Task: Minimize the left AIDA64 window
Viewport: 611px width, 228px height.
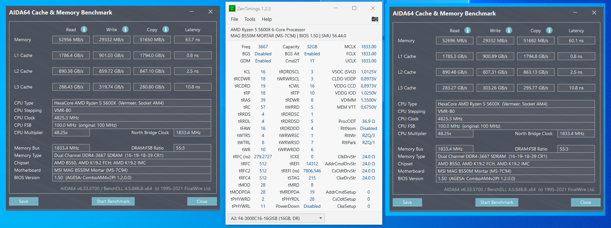Action: pyautogui.click(x=192, y=12)
